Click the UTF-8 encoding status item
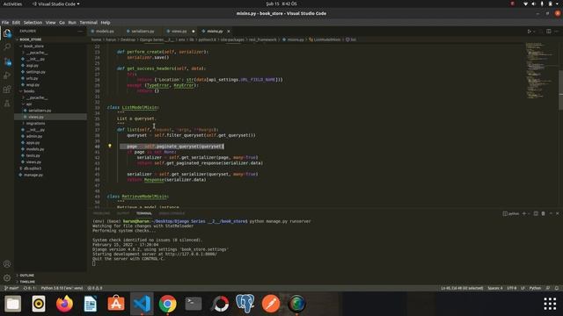 tap(511, 288)
